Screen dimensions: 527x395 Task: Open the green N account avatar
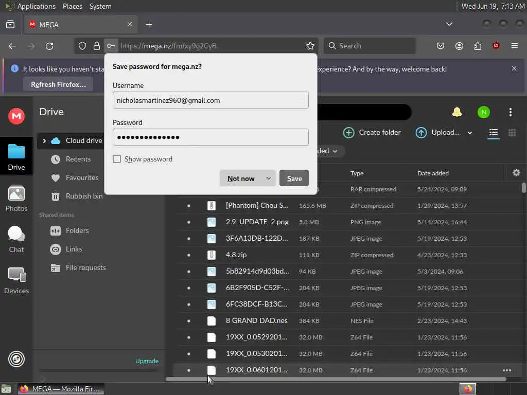(x=484, y=112)
